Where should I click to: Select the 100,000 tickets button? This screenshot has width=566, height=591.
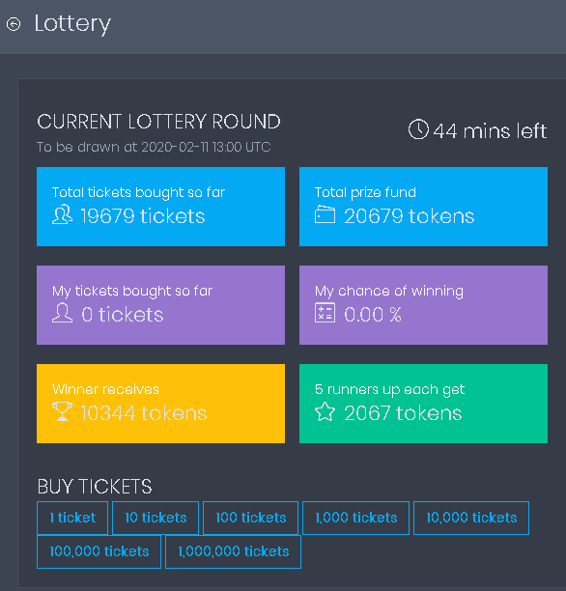coord(99,551)
